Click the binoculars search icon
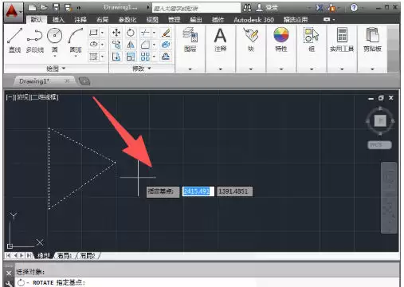This screenshot has height=287, width=404. pyautogui.click(x=247, y=8)
